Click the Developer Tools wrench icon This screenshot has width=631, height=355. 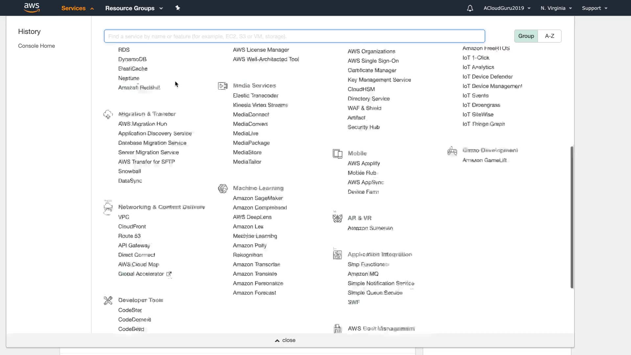[108, 300]
